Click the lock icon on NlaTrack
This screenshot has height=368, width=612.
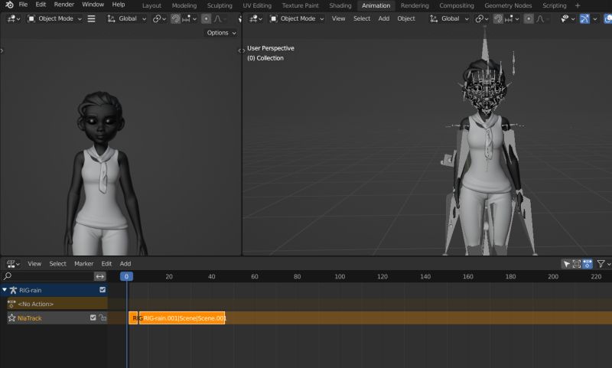[x=103, y=318]
